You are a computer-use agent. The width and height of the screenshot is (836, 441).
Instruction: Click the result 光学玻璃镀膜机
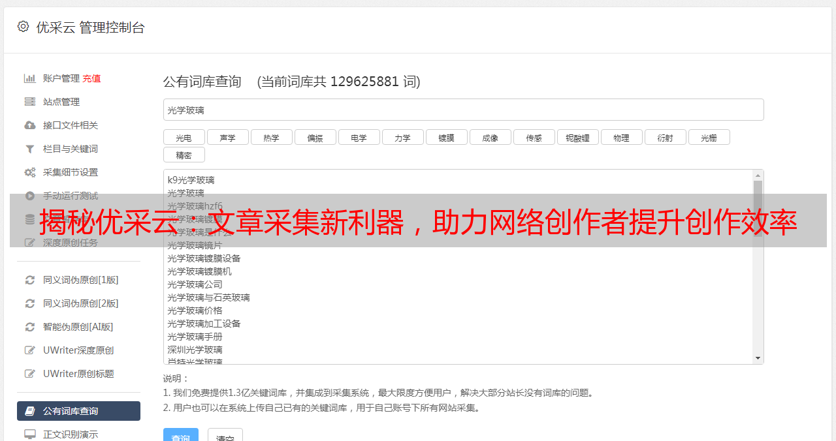tap(199, 271)
